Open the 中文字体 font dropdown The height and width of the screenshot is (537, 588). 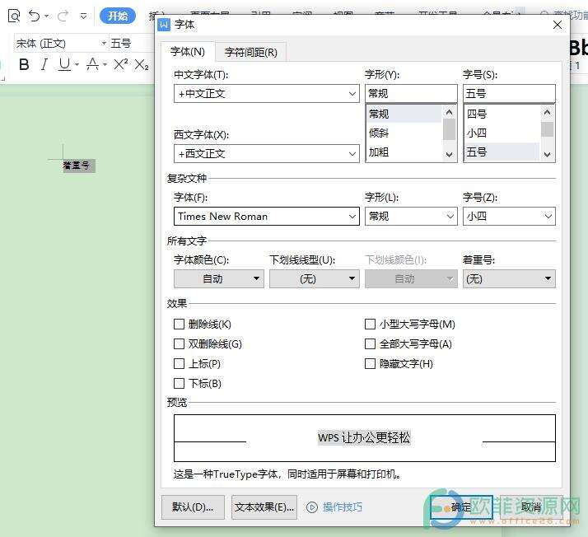(x=352, y=94)
